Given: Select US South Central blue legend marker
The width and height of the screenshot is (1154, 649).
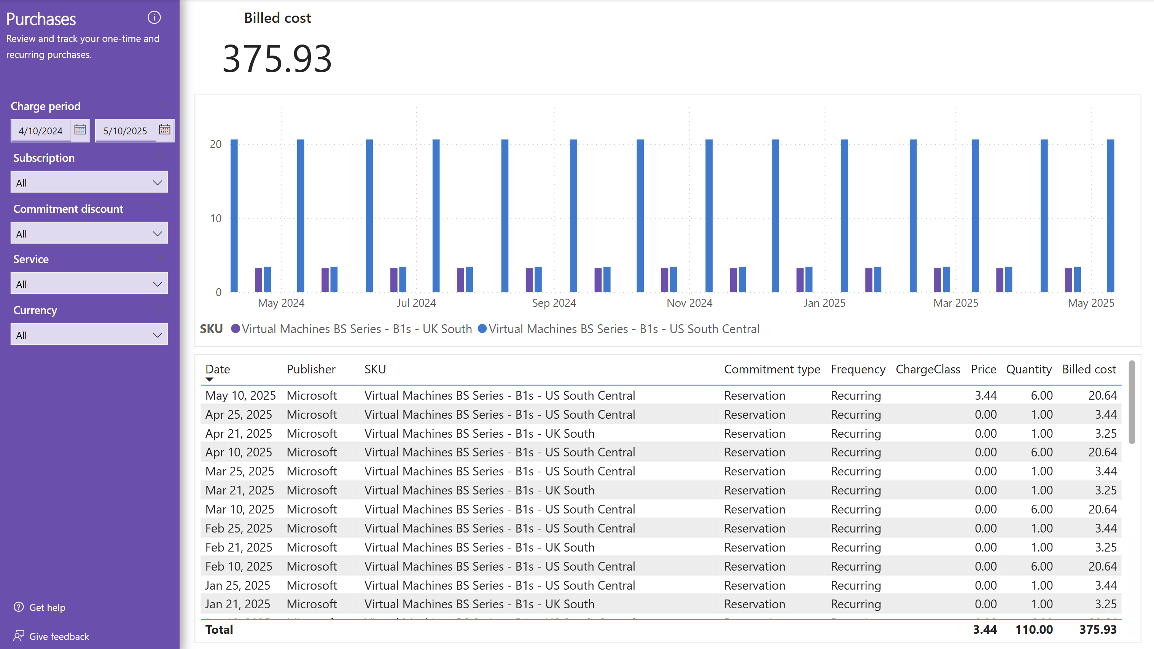Looking at the screenshot, I should tap(482, 328).
